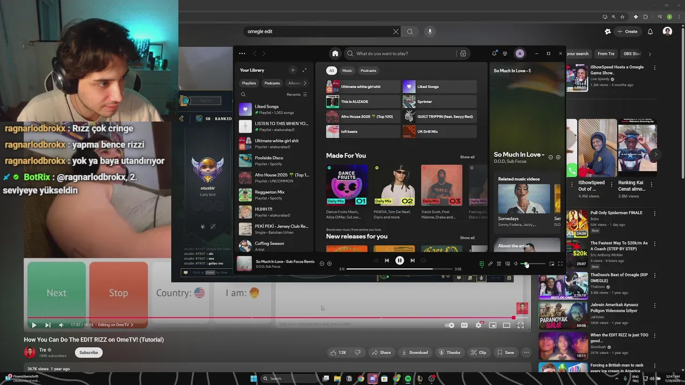Filter library by Playlists
685x385 pixels.
click(249, 83)
